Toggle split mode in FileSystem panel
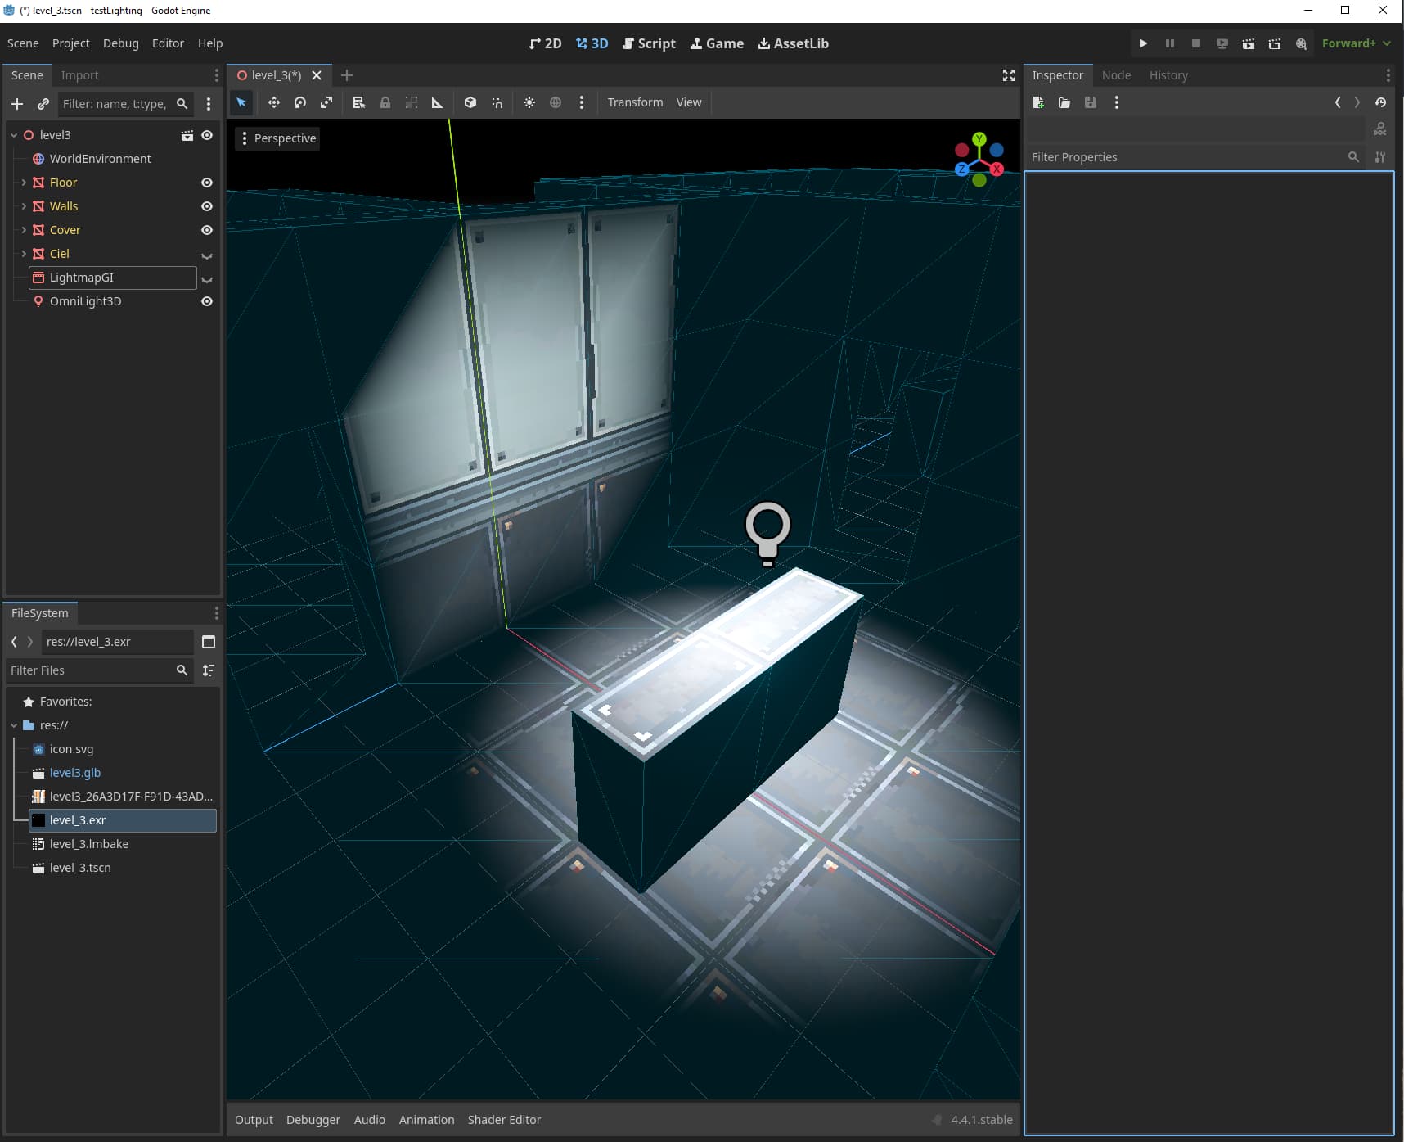 pos(209,642)
